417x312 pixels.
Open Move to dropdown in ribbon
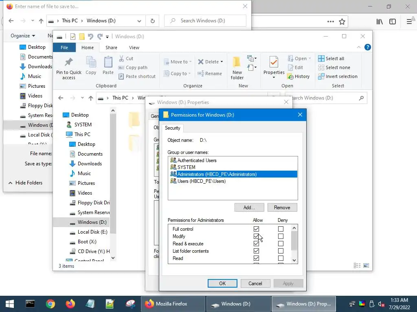click(178, 62)
